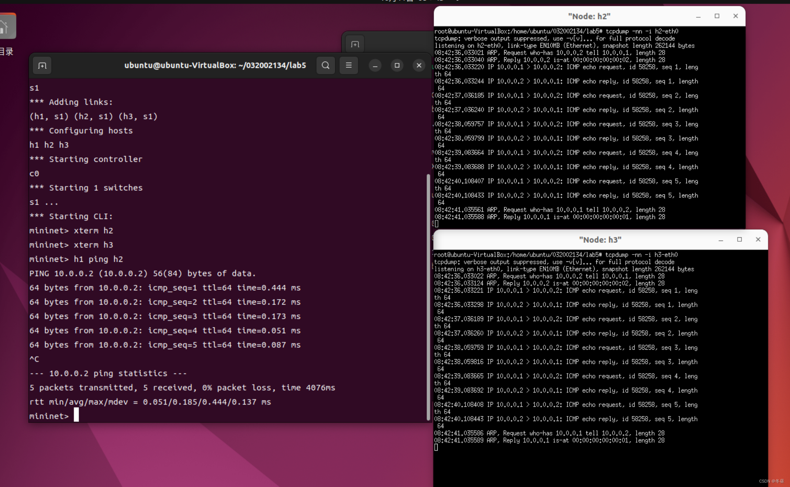Click the 08:42:36.033124 ARP Reply line in h3
Image resolution: width=790 pixels, height=487 pixels.
(549, 283)
